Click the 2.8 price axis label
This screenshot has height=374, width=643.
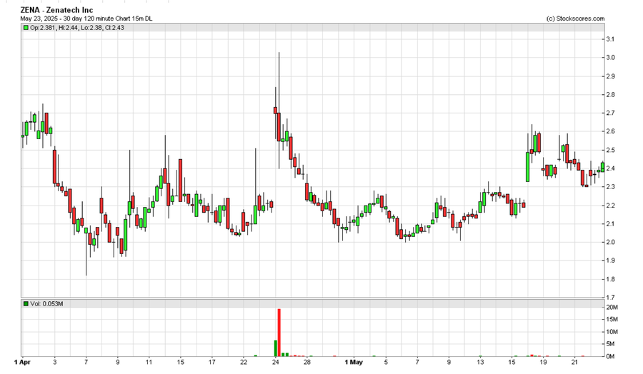610,95
